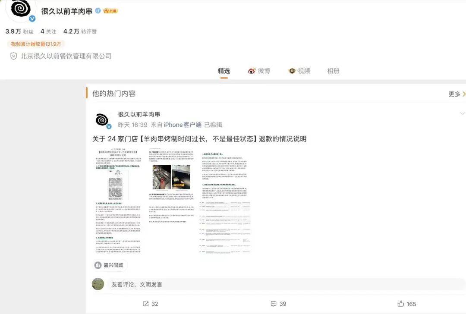Click the 他的热门内容 heading
Image resolution: width=466 pixels, height=314 pixels.
tap(114, 94)
